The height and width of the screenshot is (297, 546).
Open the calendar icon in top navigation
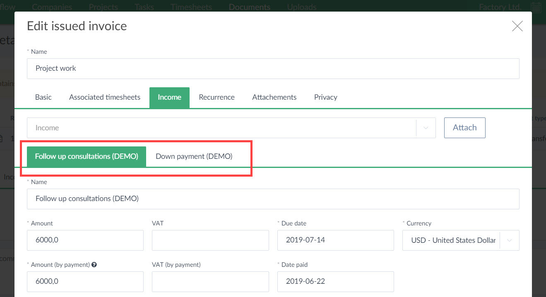click(x=536, y=7)
